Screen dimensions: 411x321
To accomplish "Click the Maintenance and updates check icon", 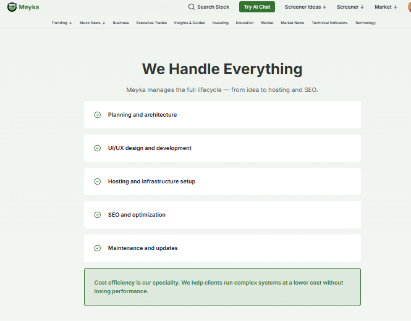I will tap(97, 248).
